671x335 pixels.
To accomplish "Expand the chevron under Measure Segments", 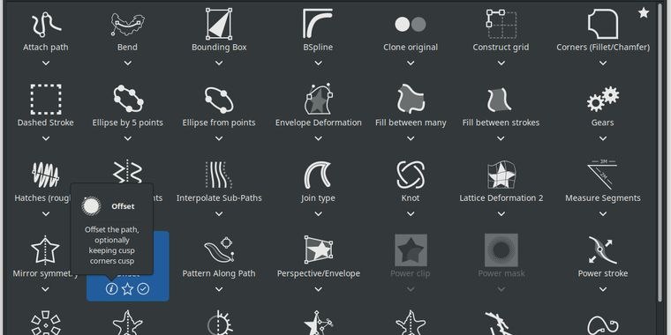I will coord(603,213).
